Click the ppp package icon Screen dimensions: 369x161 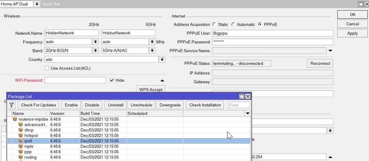pyautogui.click(x=21, y=152)
